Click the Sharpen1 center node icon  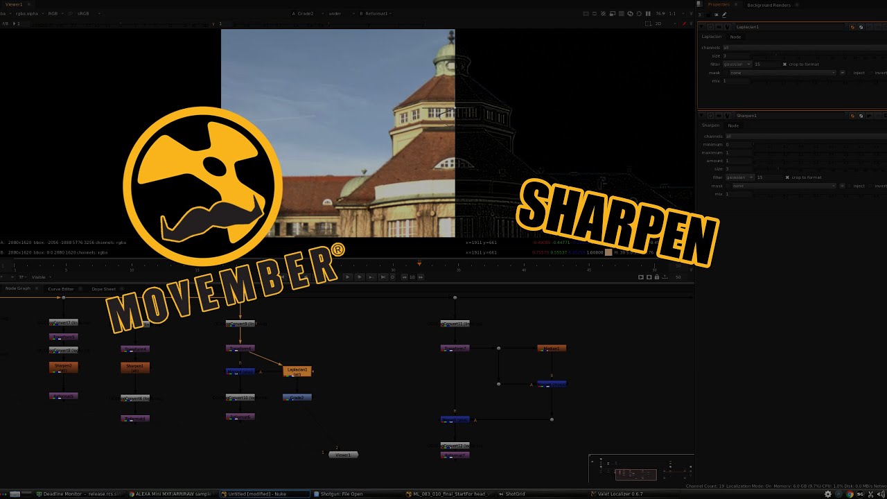point(710,116)
